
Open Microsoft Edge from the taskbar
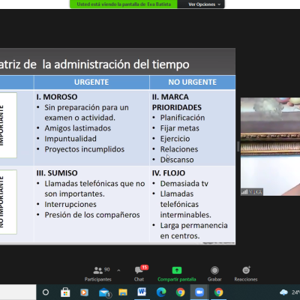tap(161, 292)
